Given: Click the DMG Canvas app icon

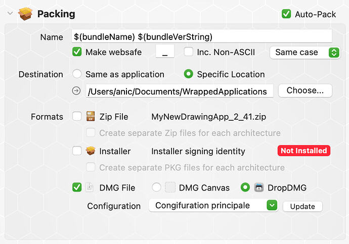Looking at the screenshot, I should coord(170,187).
